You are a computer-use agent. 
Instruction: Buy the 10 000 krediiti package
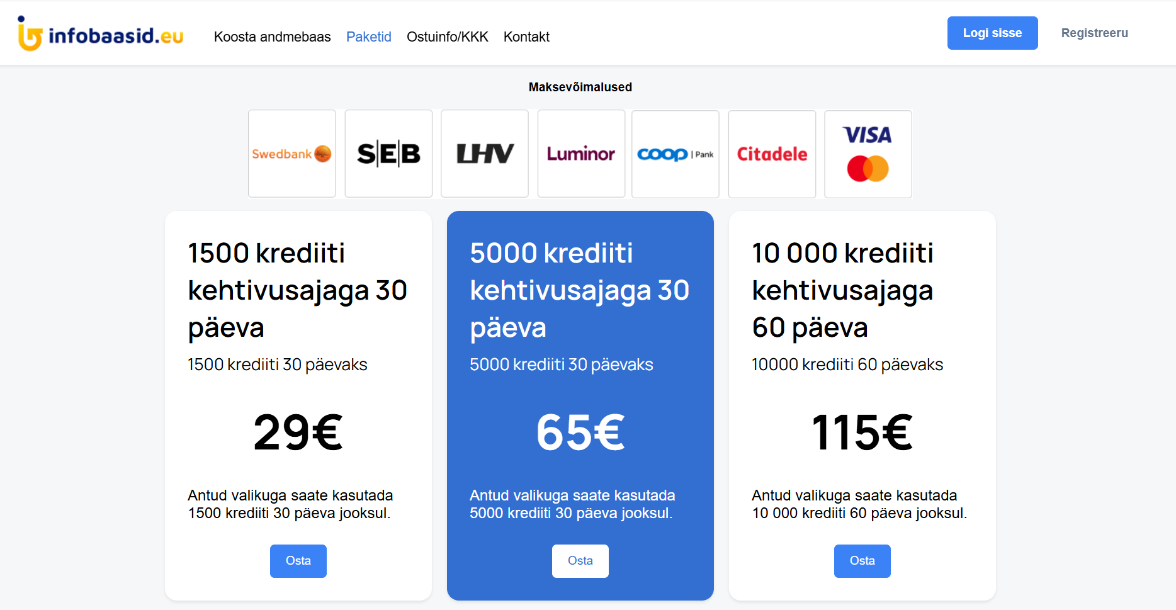pos(862,560)
